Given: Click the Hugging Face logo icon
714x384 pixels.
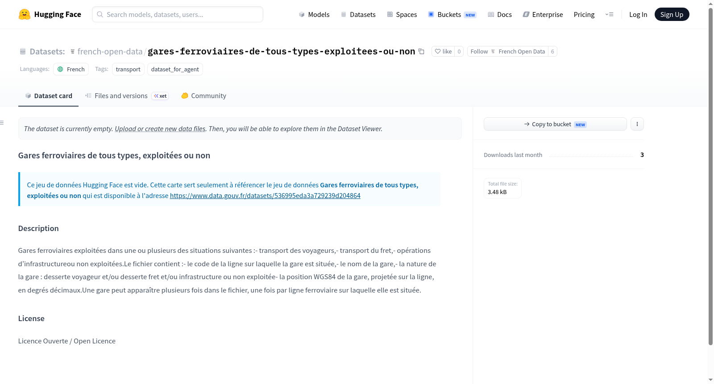Looking at the screenshot, I should tap(25, 14).
